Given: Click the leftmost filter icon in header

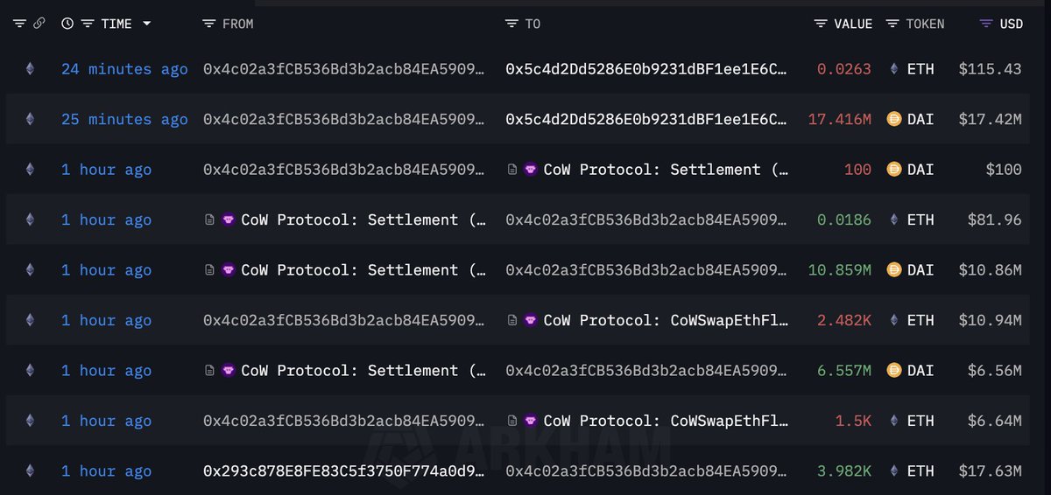Looking at the screenshot, I should pos(19,24).
